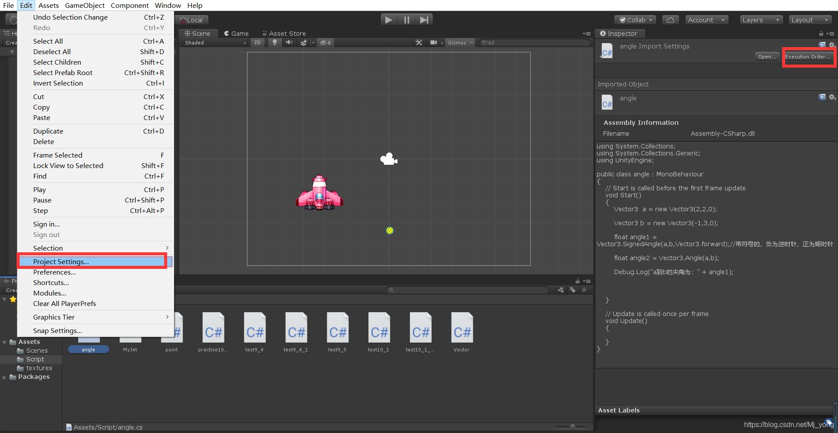This screenshot has height=433, width=838.
Task: Click the Open... button in Inspector
Action: click(x=767, y=57)
